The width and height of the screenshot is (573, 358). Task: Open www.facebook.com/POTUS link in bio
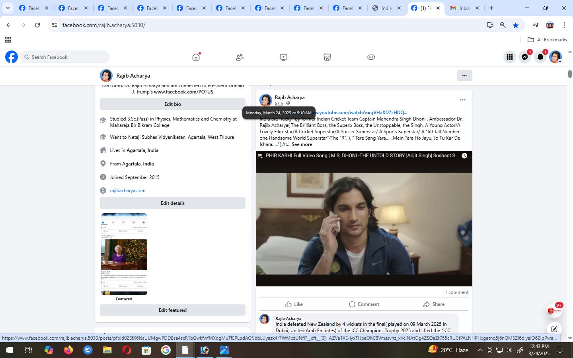coord(183,92)
